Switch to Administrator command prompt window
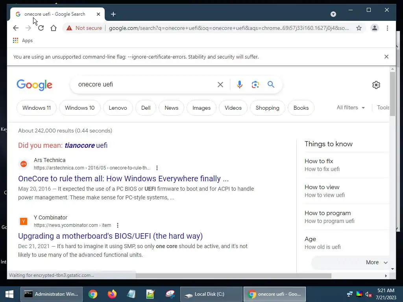The height and width of the screenshot is (302, 403). point(52,294)
